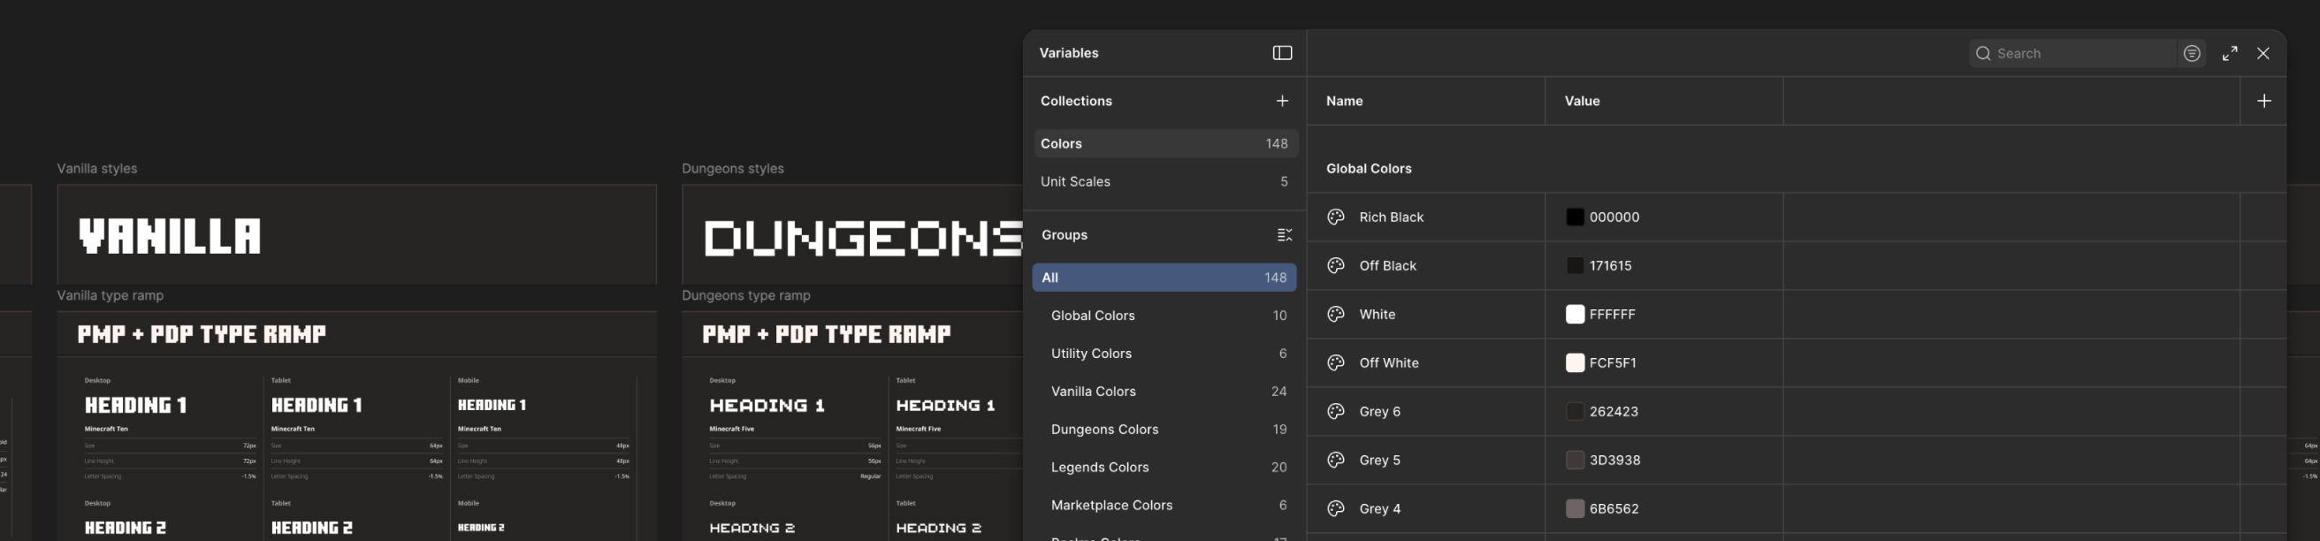Click the palette icon beside Rich Black
2320x541 pixels.
[1336, 217]
